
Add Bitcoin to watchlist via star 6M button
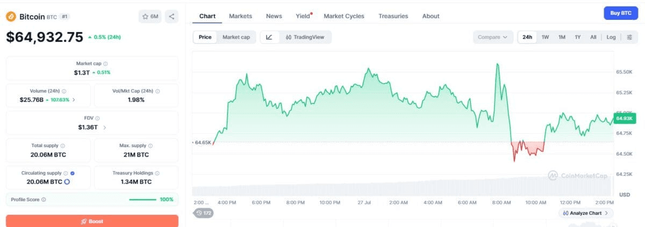[x=150, y=17]
